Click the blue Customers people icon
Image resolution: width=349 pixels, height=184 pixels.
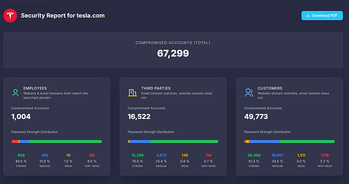(x=249, y=93)
